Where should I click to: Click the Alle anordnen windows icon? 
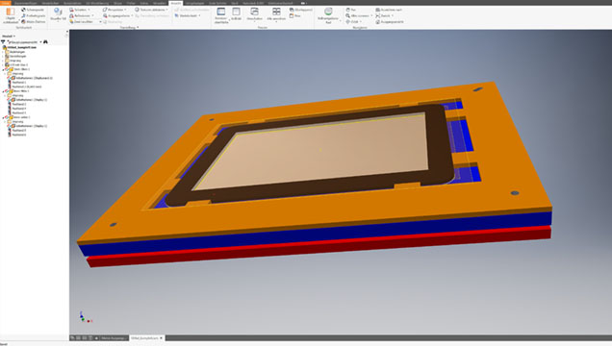(276, 12)
